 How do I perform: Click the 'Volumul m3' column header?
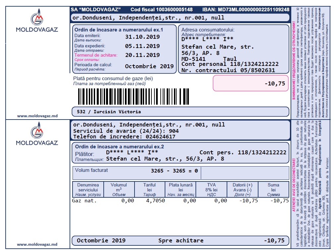[119, 190]
